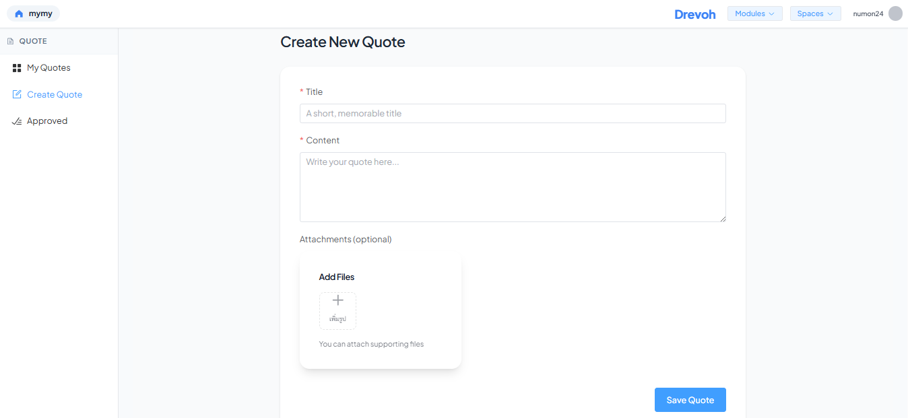Expand the Spaces dropdown
Image resolution: width=908 pixels, height=418 pixels.
tap(815, 13)
